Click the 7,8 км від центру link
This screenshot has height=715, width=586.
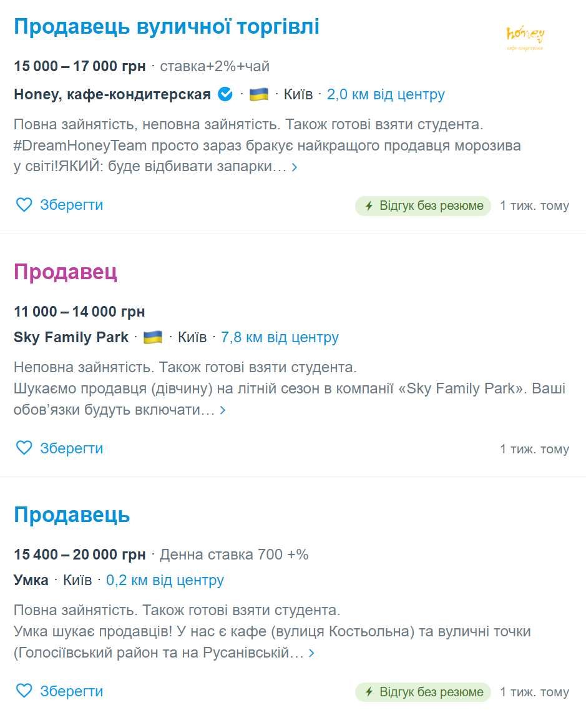[280, 337]
